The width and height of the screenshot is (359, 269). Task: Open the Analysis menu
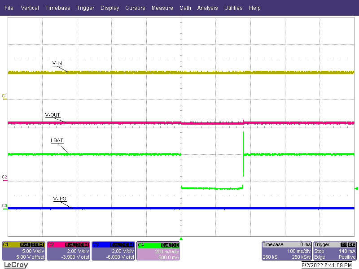(207, 8)
